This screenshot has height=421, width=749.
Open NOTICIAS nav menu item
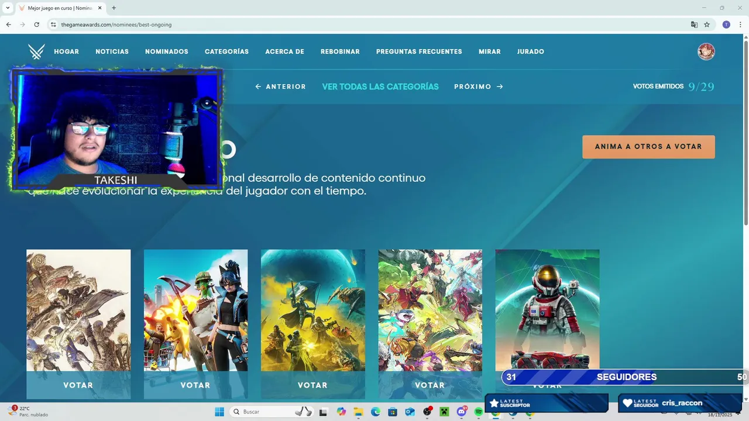point(112,51)
